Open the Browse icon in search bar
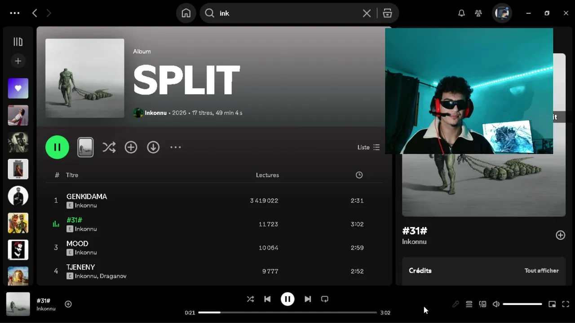This screenshot has width=575, height=323. 387,13
